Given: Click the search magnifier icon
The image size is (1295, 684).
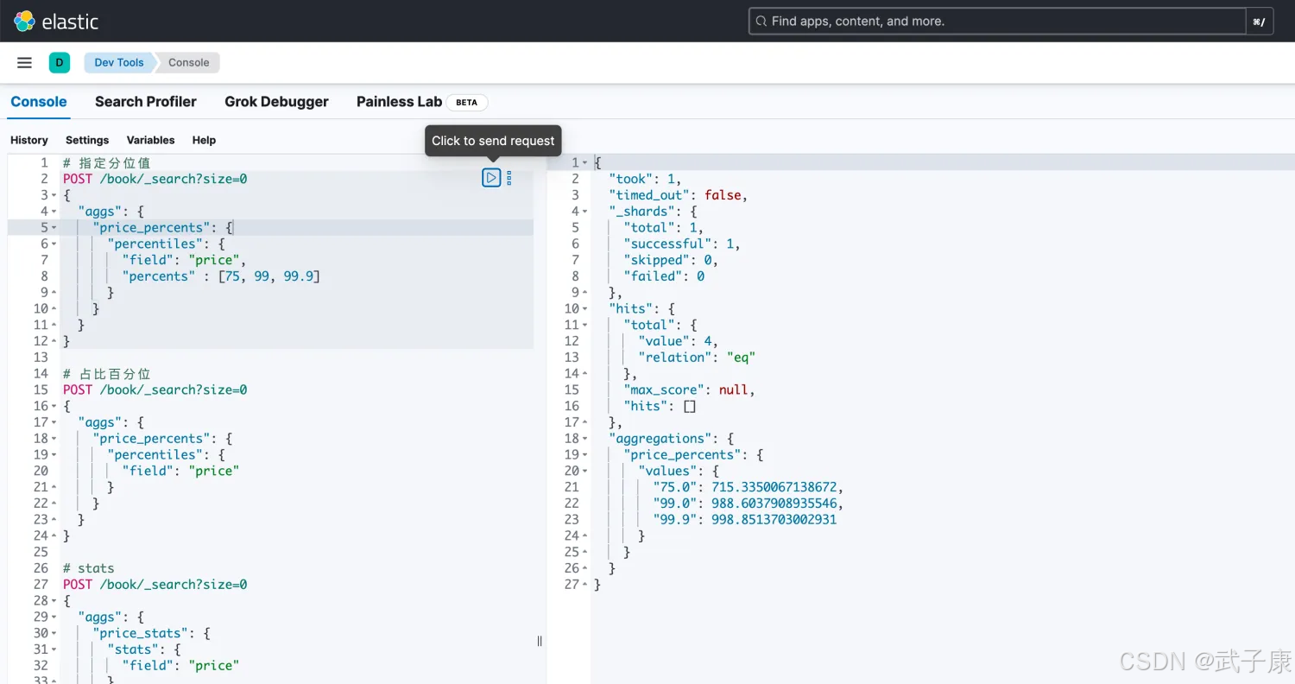Looking at the screenshot, I should (x=761, y=21).
